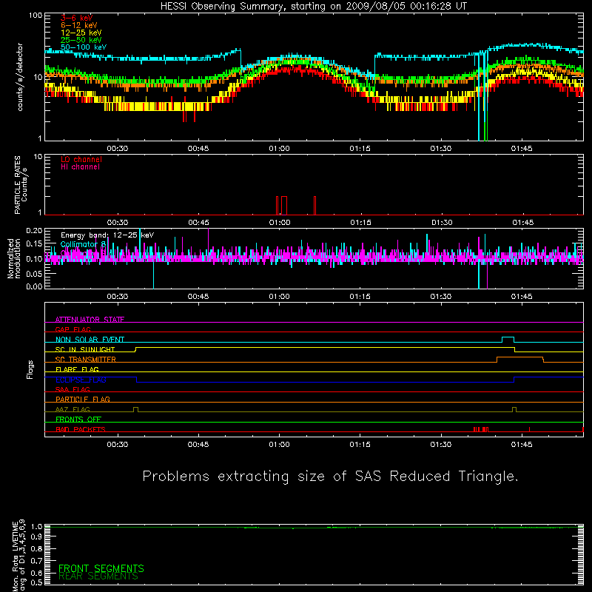592x592 pixels.
Task: Click the PARTICLE_FLAG label
Action: click(x=83, y=400)
